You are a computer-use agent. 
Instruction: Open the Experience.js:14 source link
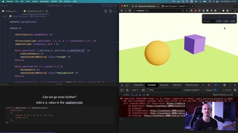(x=223, y=95)
